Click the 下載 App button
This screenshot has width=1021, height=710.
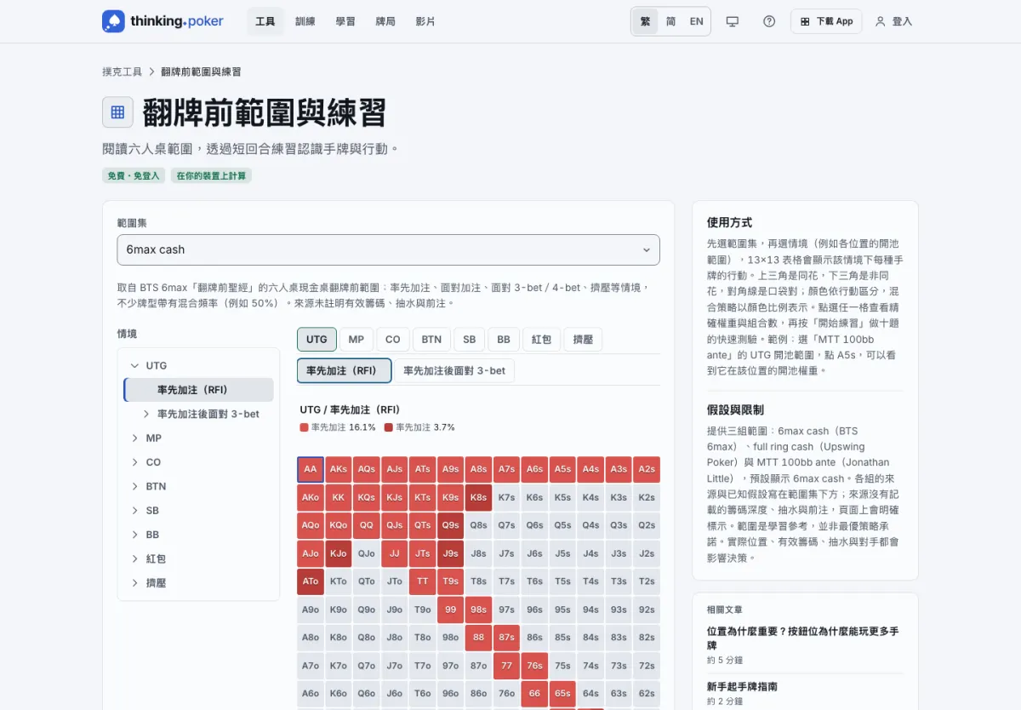pyautogui.click(x=826, y=21)
